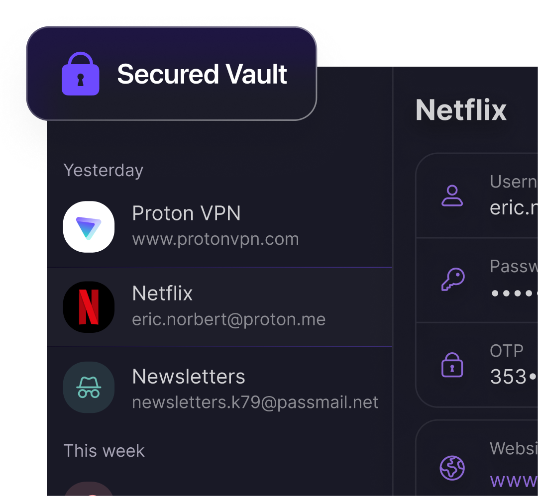
Task: Click the Newsletters alias spy icon
Action: coord(89,387)
